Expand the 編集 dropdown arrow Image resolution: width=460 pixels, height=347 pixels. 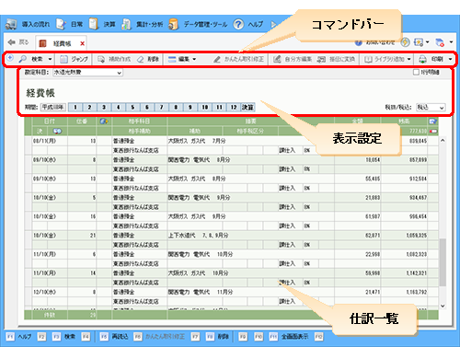pyautogui.click(x=194, y=59)
